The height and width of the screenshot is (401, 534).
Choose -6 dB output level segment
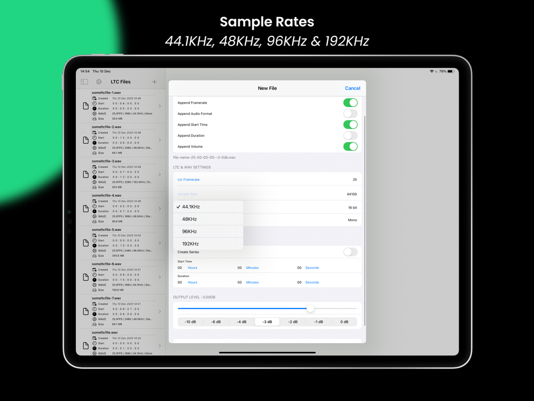[x=216, y=322]
